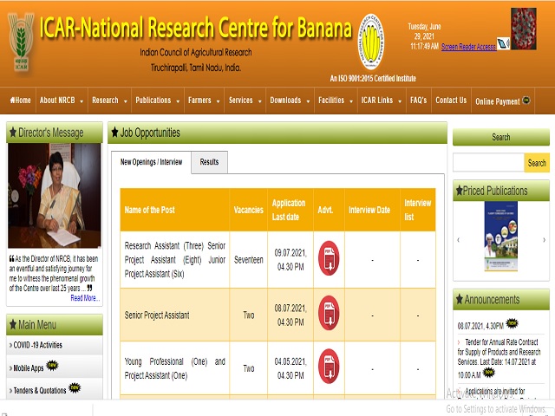Expand the ICAR Links dropdown arrow
The width and height of the screenshot is (555, 416).
400,101
